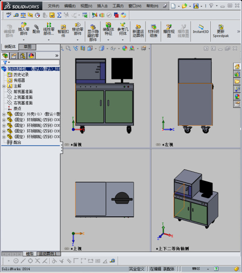This screenshot has height=273, width=242.
Task: Open File Explorer folder task pane icon
Action: click(237, 81)
